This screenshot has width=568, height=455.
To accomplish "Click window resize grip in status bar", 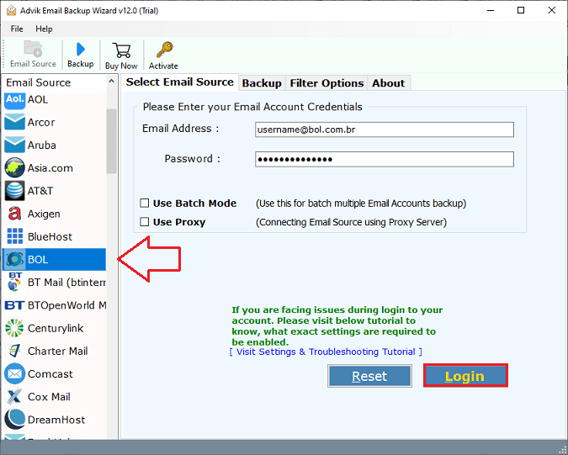I will [x=563, y=450].
